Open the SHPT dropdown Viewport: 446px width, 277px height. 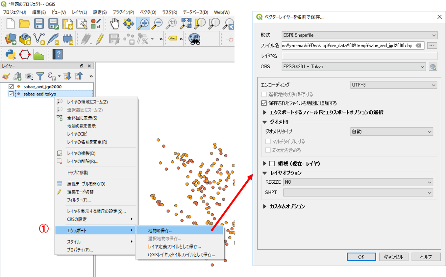click(358, 193)
